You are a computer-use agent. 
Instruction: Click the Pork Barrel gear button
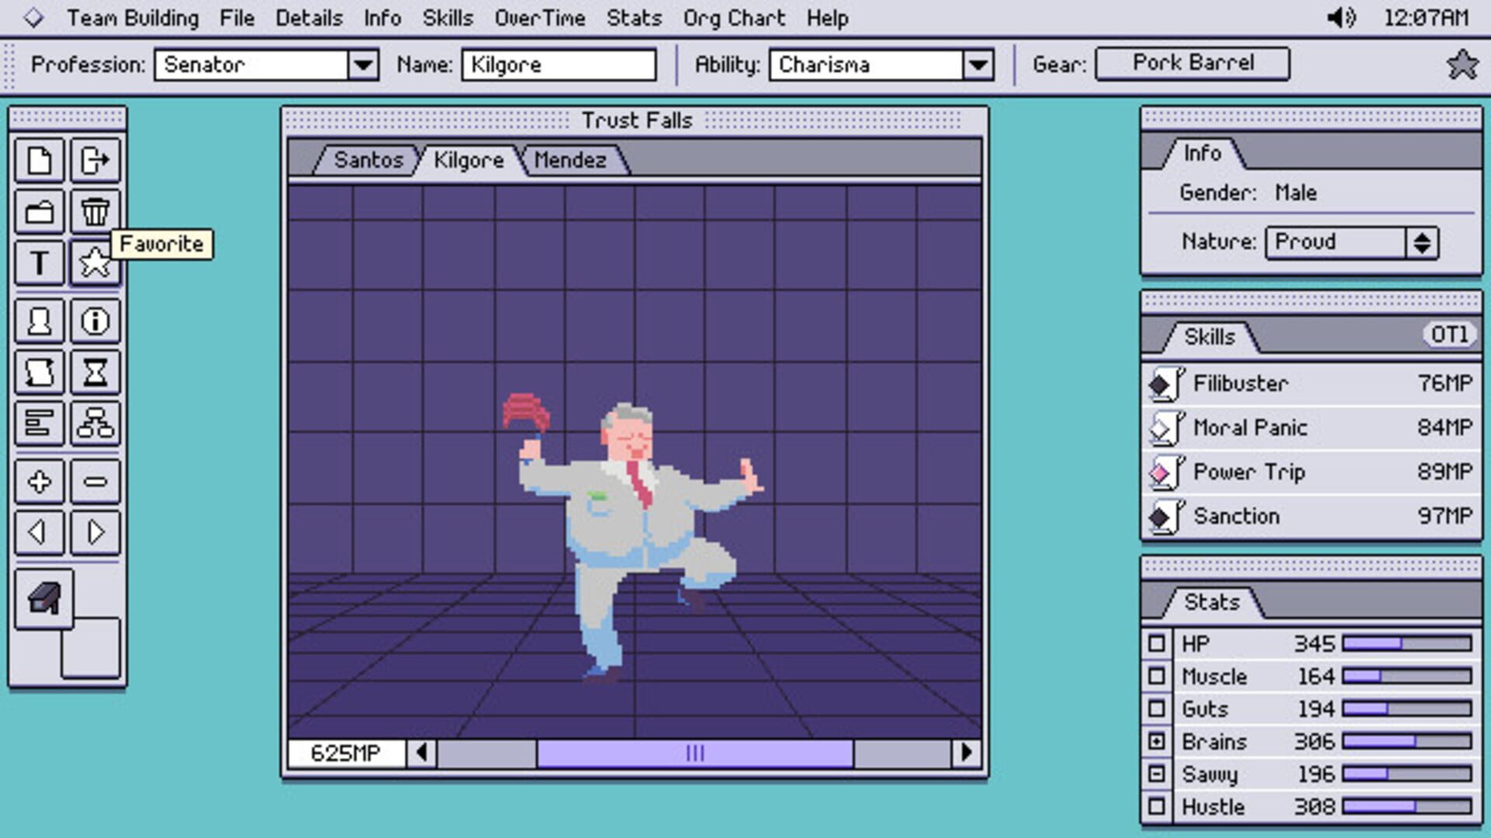coord(1192,63)
